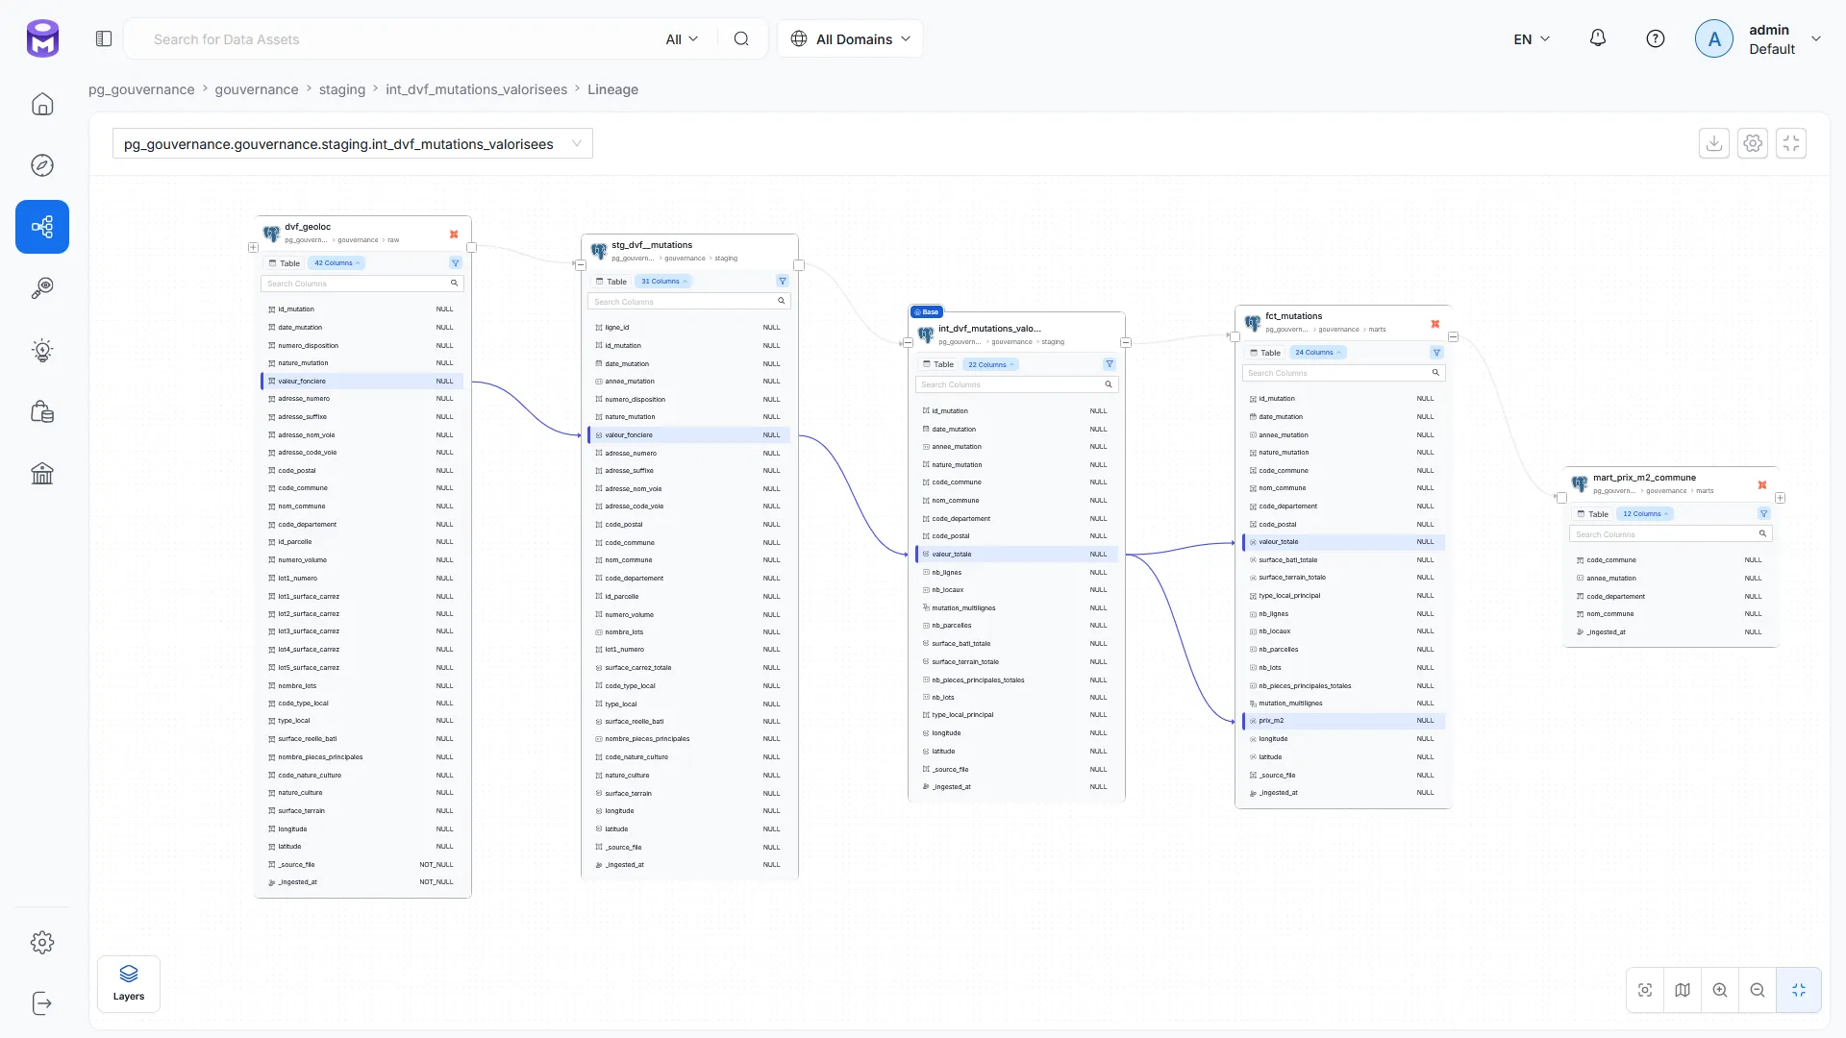Zoom out on the lineage canvas
This screenshot has height=1038, width=1846.
coord(1758,990)
